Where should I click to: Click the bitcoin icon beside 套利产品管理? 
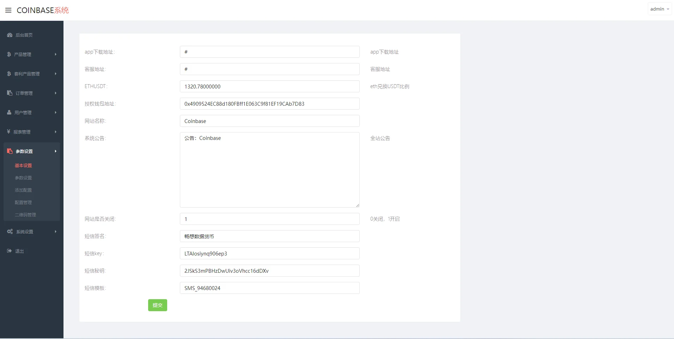pyautogui.click(x=9, y=74)
